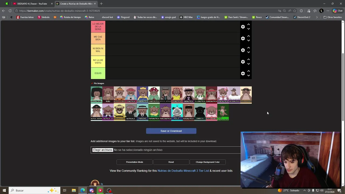This screenshot has width=345, height=194.
Task: Select the AFRONUTRIA image
Action: [x=96, y=95]
